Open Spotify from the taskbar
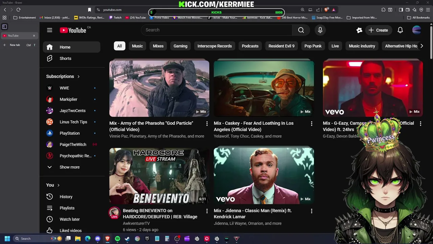433x244 pixels. pyautogui.click(x=117, y=239)
